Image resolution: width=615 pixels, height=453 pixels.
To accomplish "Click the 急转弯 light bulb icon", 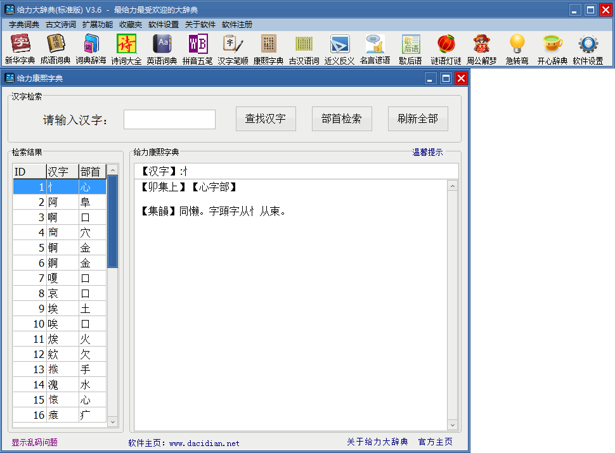I will click(517, 49).
